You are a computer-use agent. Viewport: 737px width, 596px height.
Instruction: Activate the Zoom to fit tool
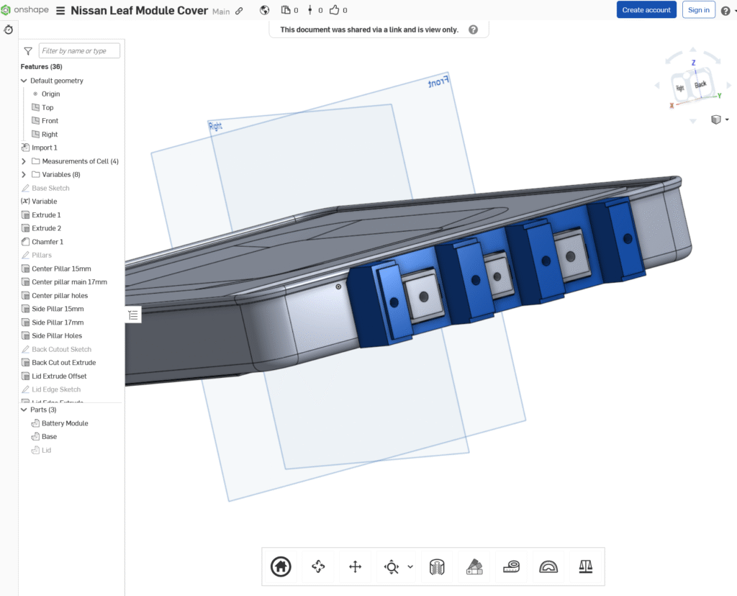[x=391, y=566]
